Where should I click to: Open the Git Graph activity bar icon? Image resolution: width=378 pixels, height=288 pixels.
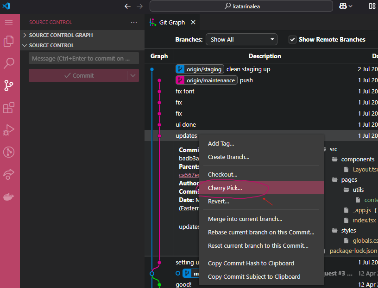click(x=9, y=152)
